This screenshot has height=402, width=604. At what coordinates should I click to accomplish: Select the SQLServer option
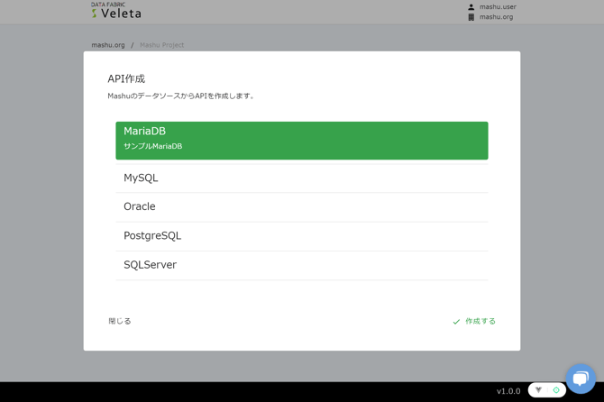tap(301, 265)
